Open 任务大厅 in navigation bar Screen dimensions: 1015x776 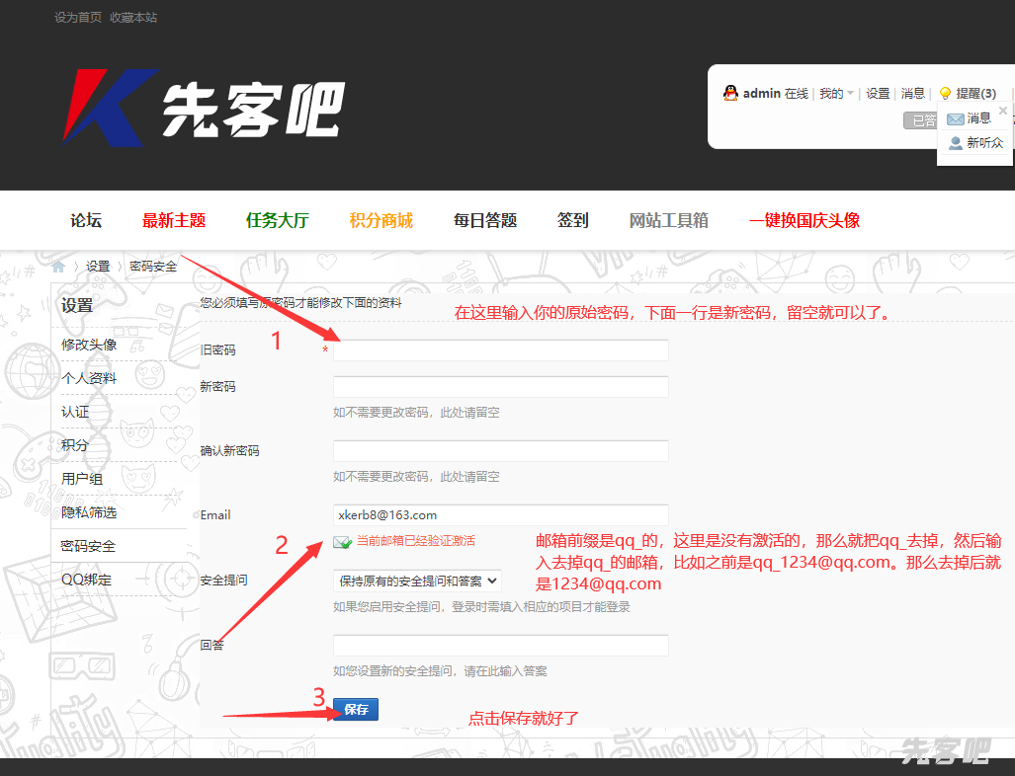tap(278, 220)
